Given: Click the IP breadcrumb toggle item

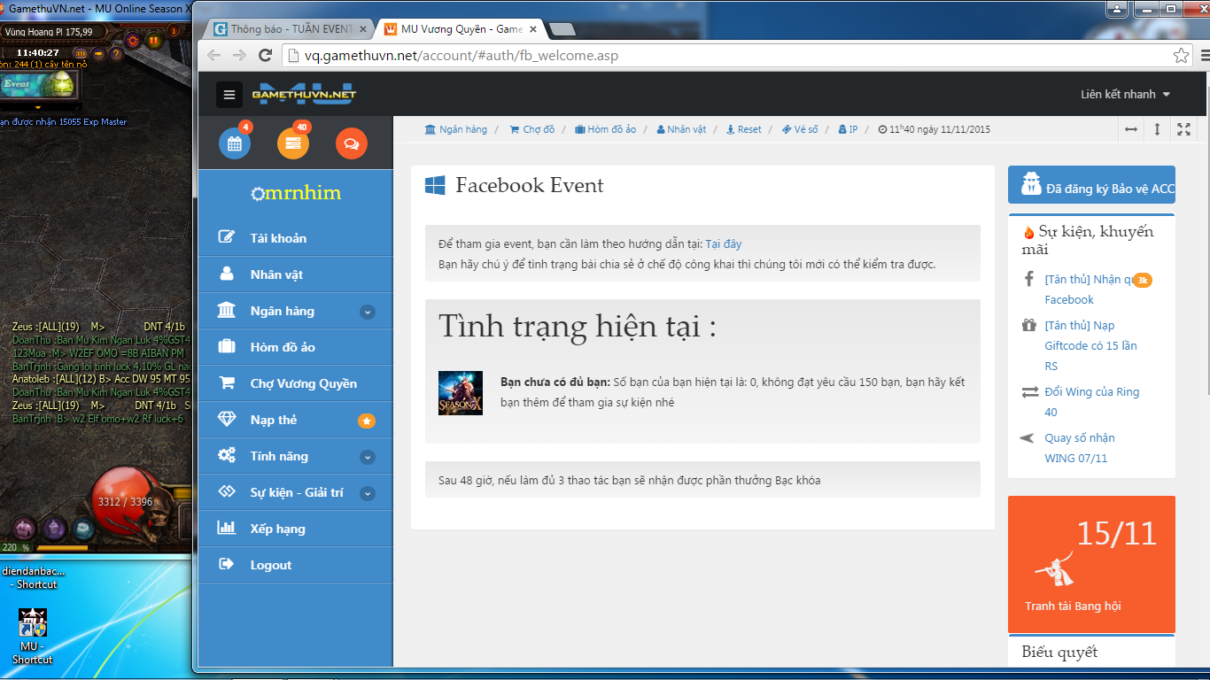Looking at the screenshot, I should click(848, 129).
